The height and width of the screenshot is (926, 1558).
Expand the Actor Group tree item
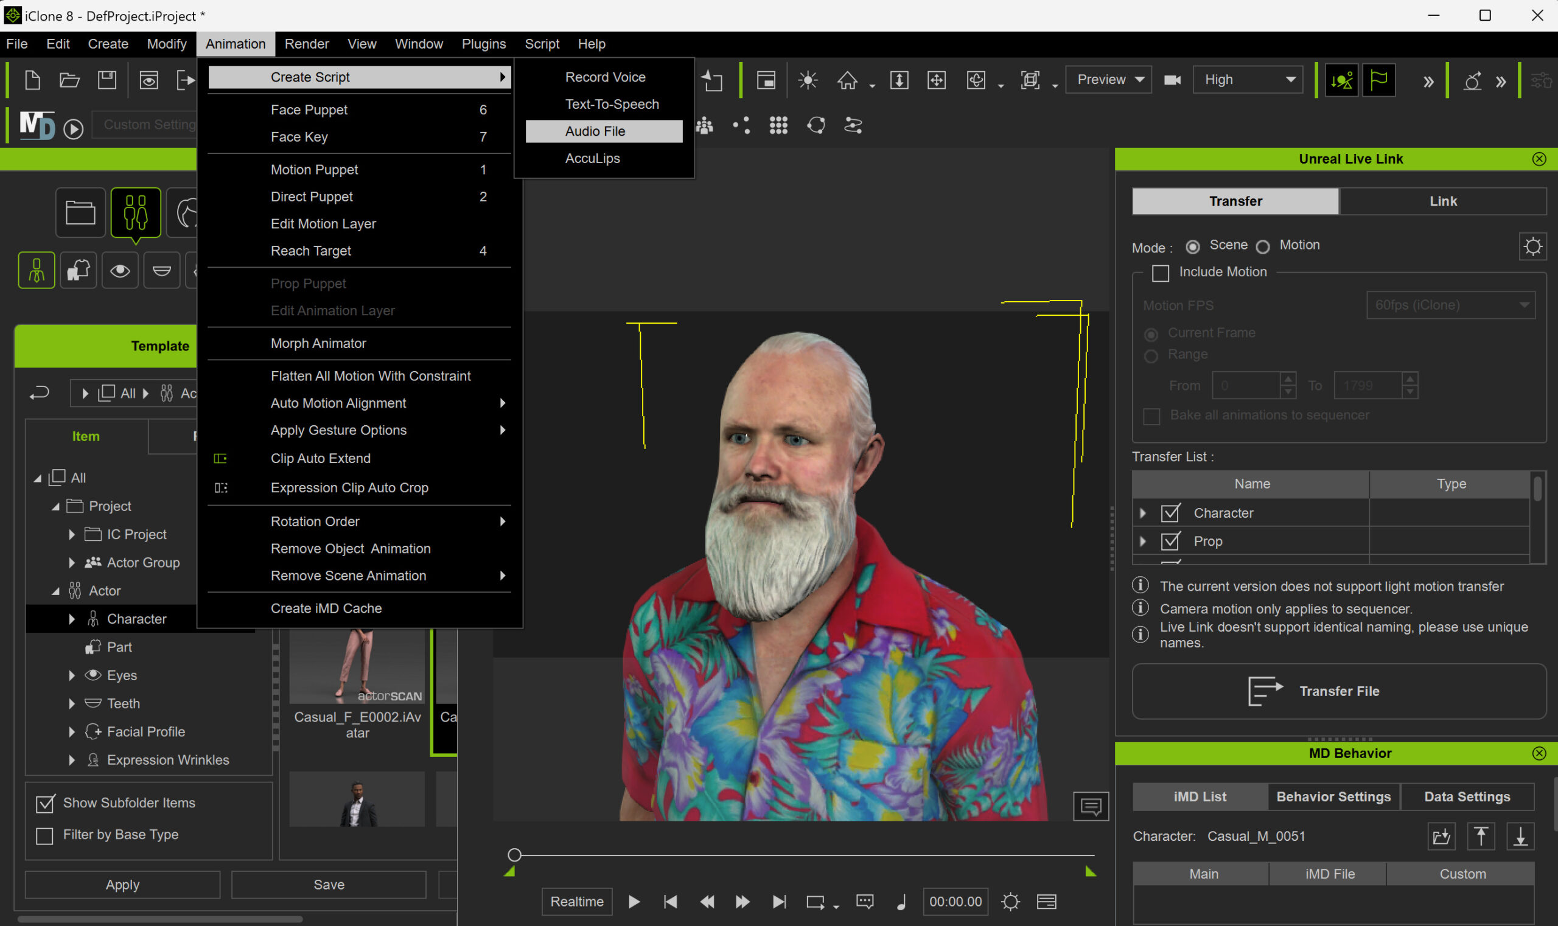(71, 562)
